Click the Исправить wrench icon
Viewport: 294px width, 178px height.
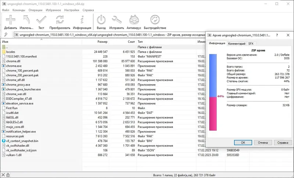[x=116, y=20]
